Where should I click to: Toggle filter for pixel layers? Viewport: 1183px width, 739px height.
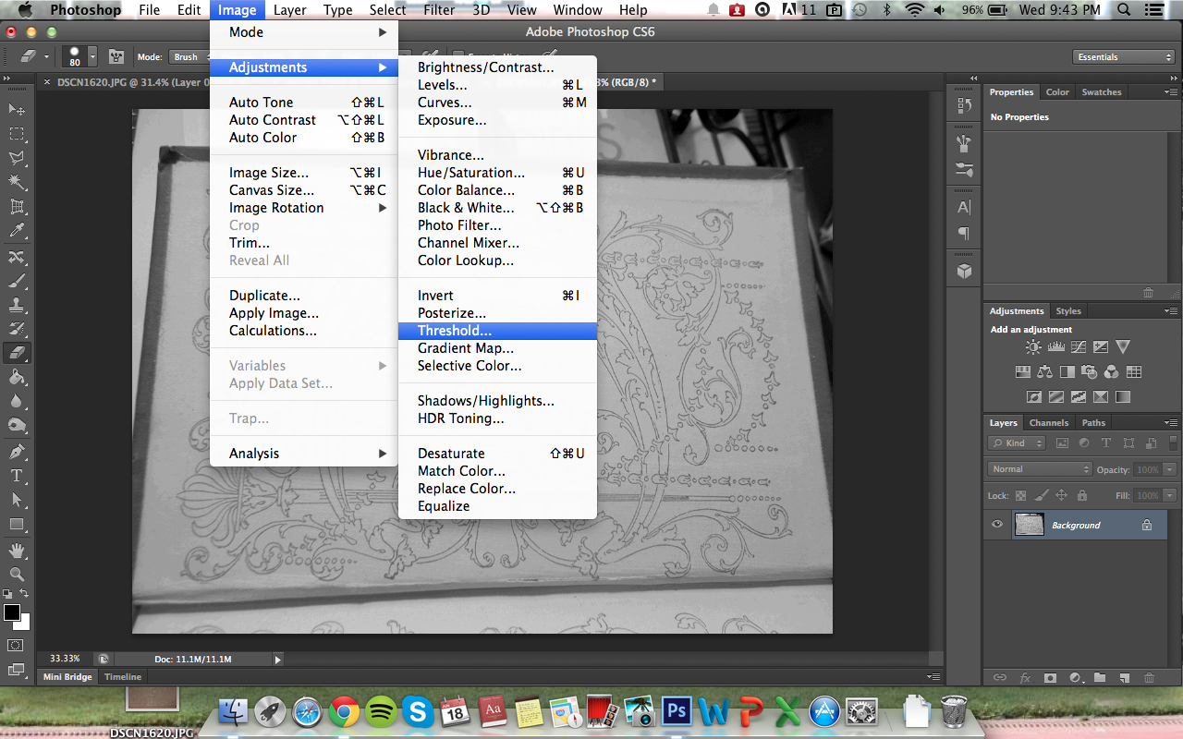point(1062,443)
